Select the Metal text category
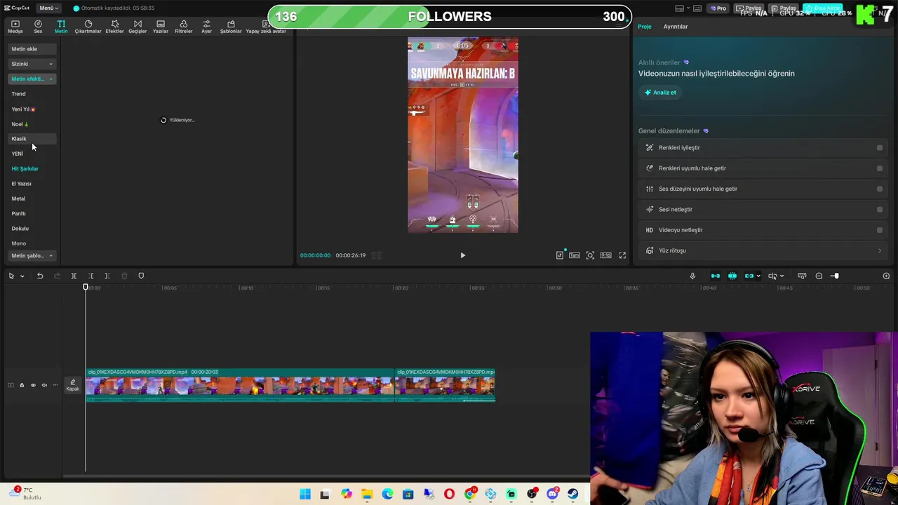This screenshot has width=898, height=505. pos(18,198)
